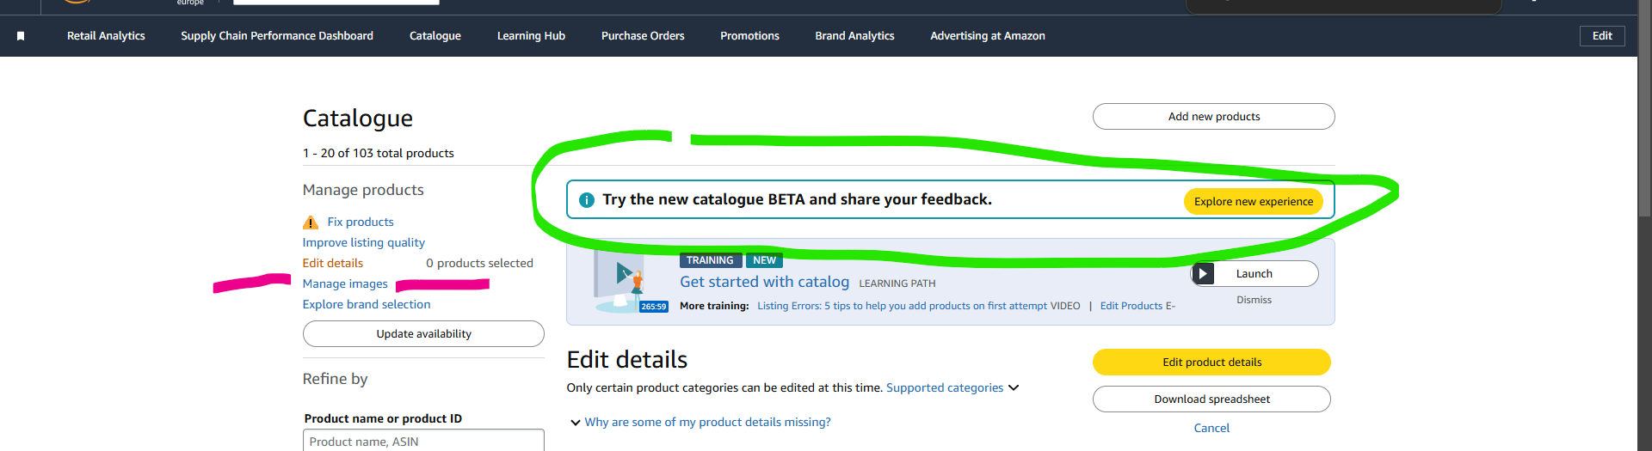Screen dimensions: 1652x451
Task: Click the Edit product details button
Action: coord(1211,363)
